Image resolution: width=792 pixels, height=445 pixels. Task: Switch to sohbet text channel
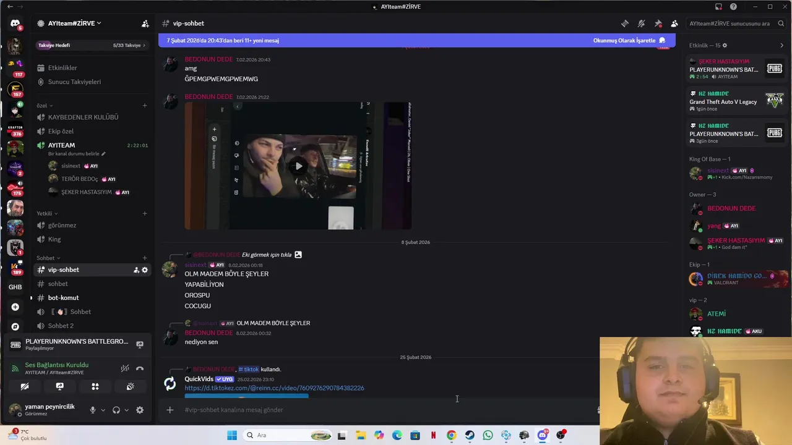coord(92,284)
